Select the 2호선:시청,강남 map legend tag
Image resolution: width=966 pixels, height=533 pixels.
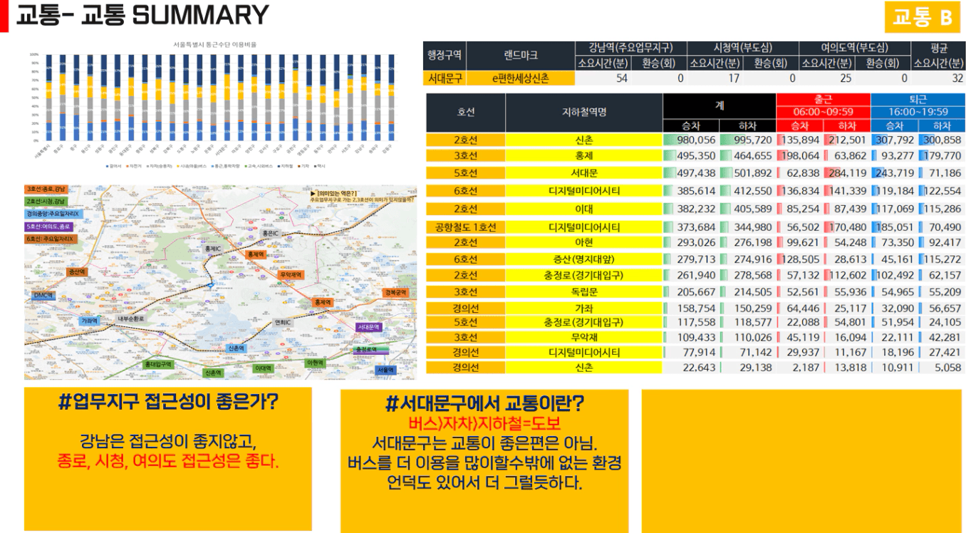click(46, 202)
